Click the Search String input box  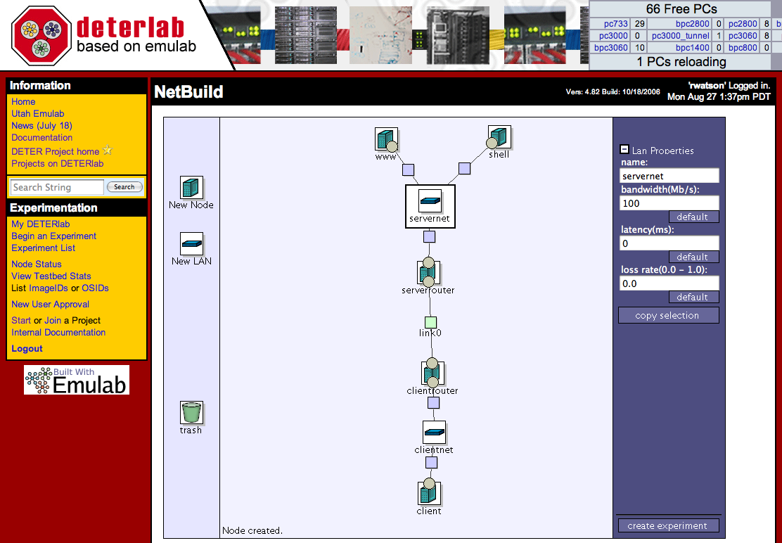(x=57, y=187)
